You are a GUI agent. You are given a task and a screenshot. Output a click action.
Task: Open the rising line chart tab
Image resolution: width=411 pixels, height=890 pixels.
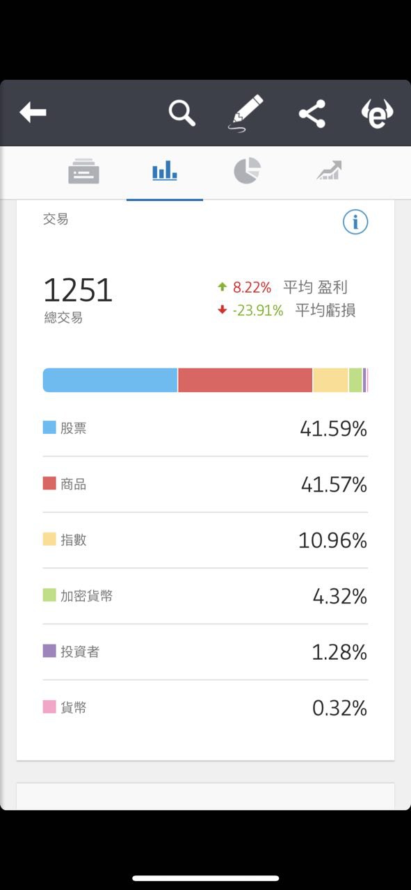(329, 171)
